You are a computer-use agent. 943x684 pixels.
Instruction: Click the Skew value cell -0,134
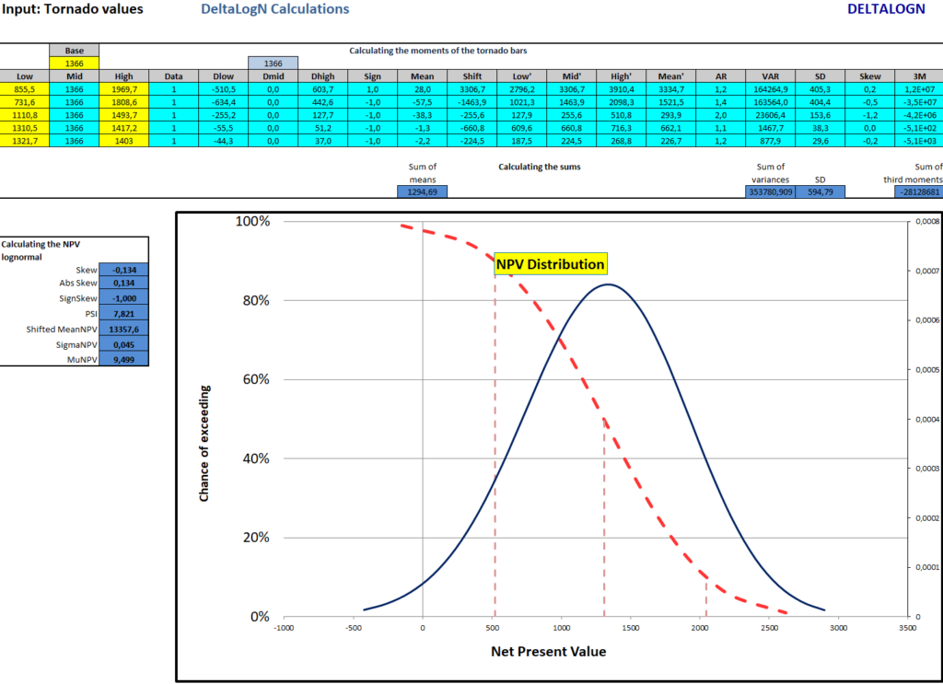coord(126,269)
